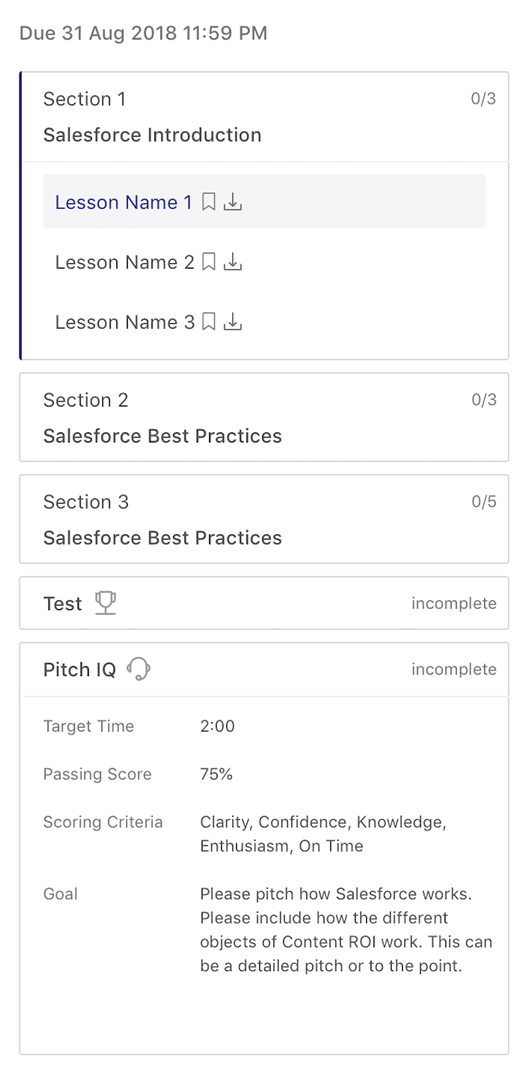Bookmark Lesson Name 2

(209, 262)
